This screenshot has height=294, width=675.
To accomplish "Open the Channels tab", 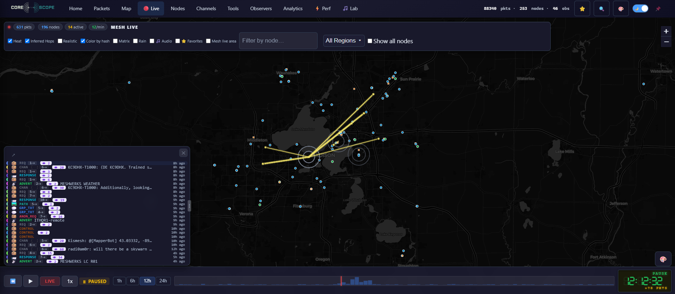I will [206, 8].
